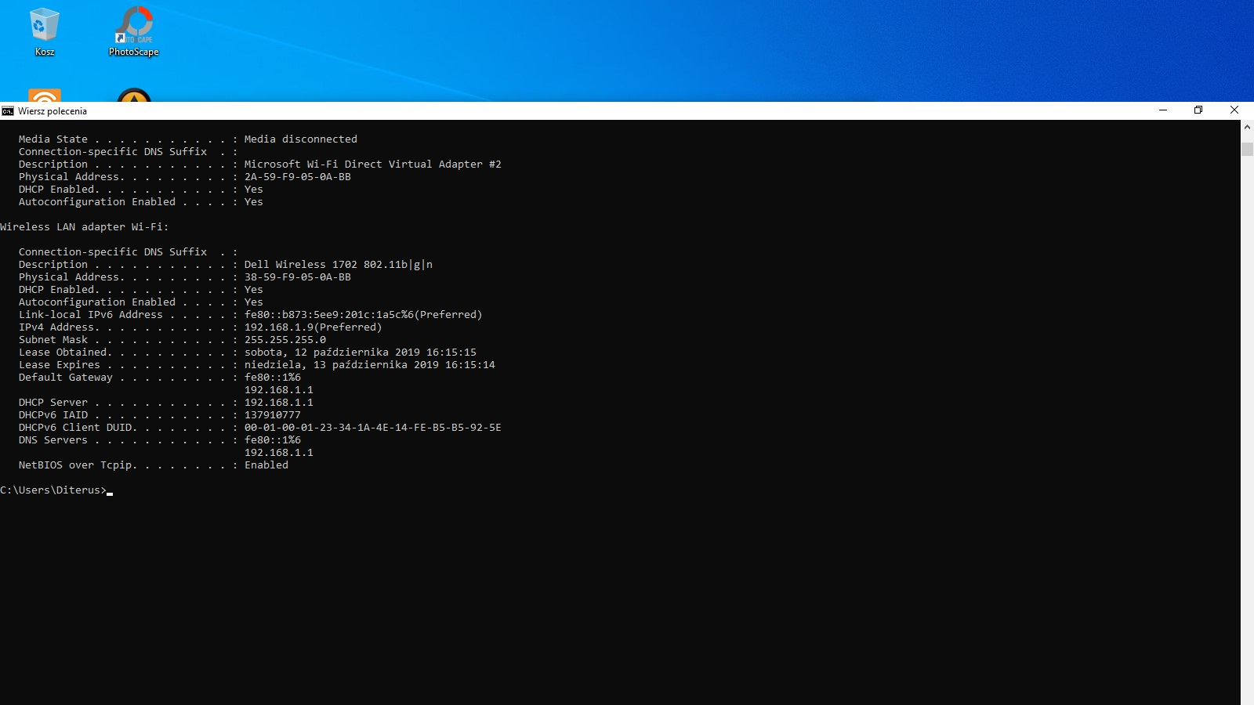Click the DHCPv6 IAID 137910777 value
This screenshot has height=705, width=1254.
coord(273,415)
